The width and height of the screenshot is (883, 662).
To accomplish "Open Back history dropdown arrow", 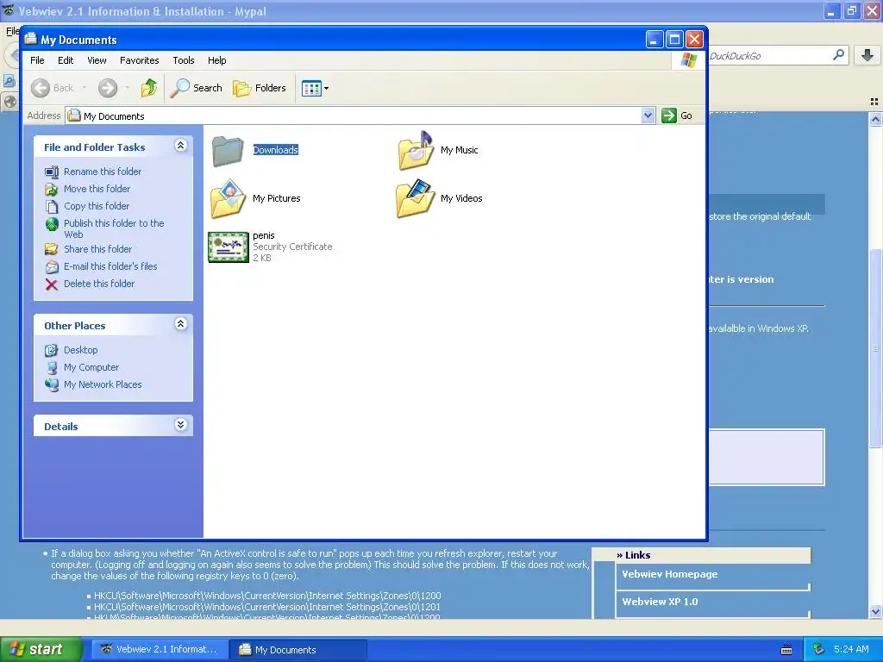I will pyautogui.click(x=85, y=88).
